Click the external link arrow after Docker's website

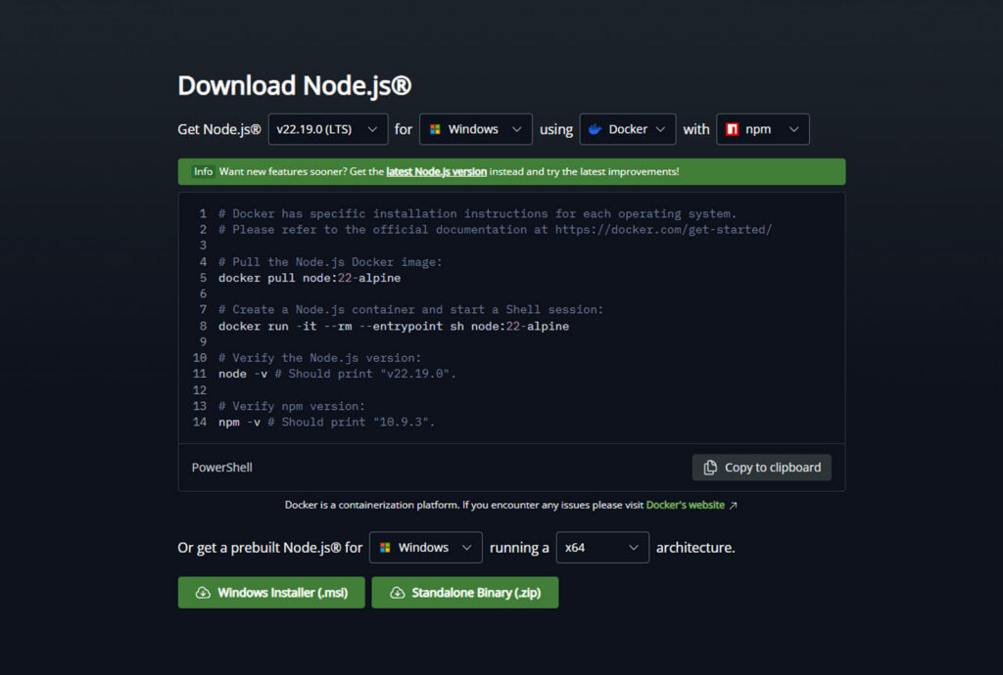click(734, 506)
